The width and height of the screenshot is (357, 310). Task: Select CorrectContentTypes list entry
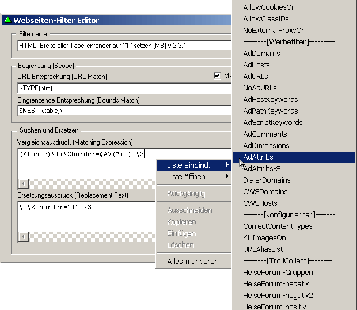(278, 226)
